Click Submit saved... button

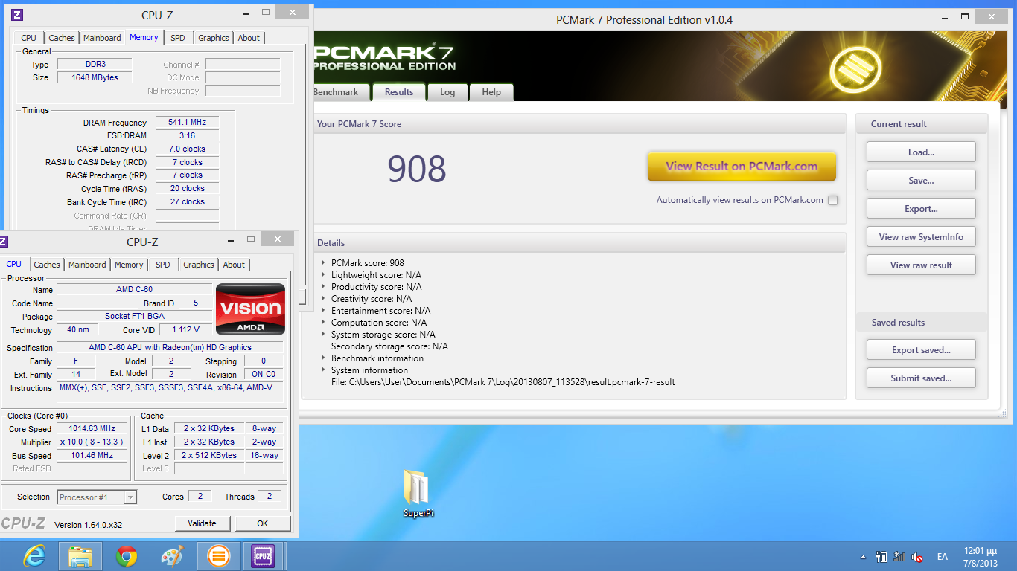pyautogui.click(x=921, y=378)
